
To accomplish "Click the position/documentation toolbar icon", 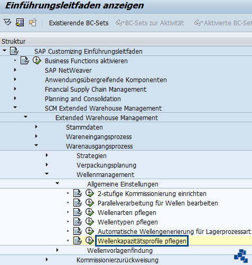I will (x=20, y=23).
